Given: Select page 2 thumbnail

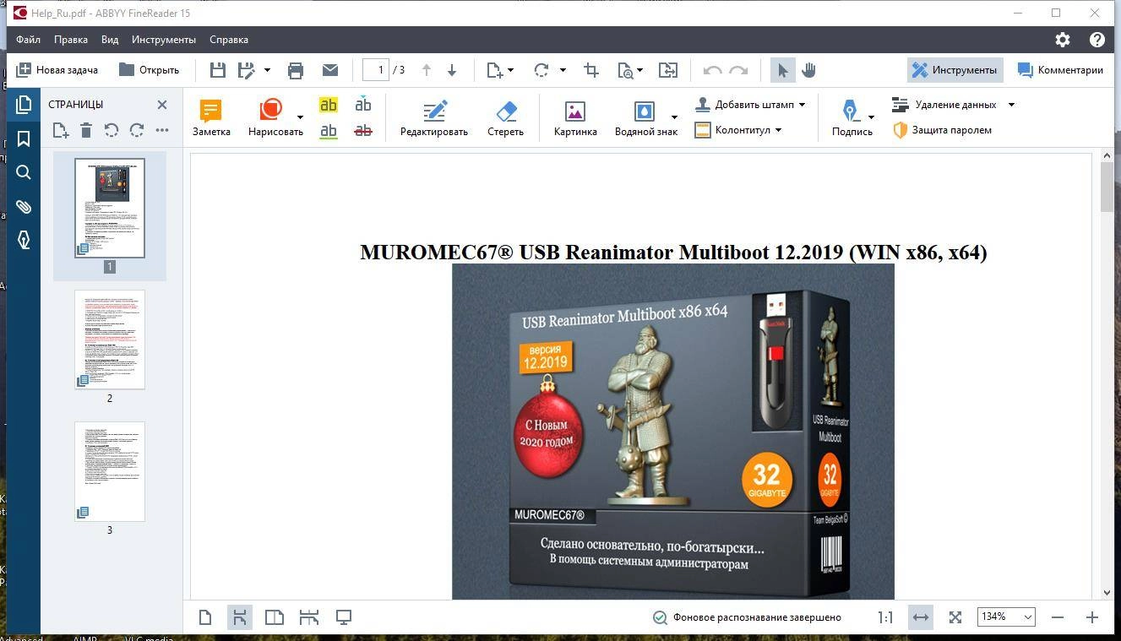Looking at the screenshot, I should coord(110,340).
